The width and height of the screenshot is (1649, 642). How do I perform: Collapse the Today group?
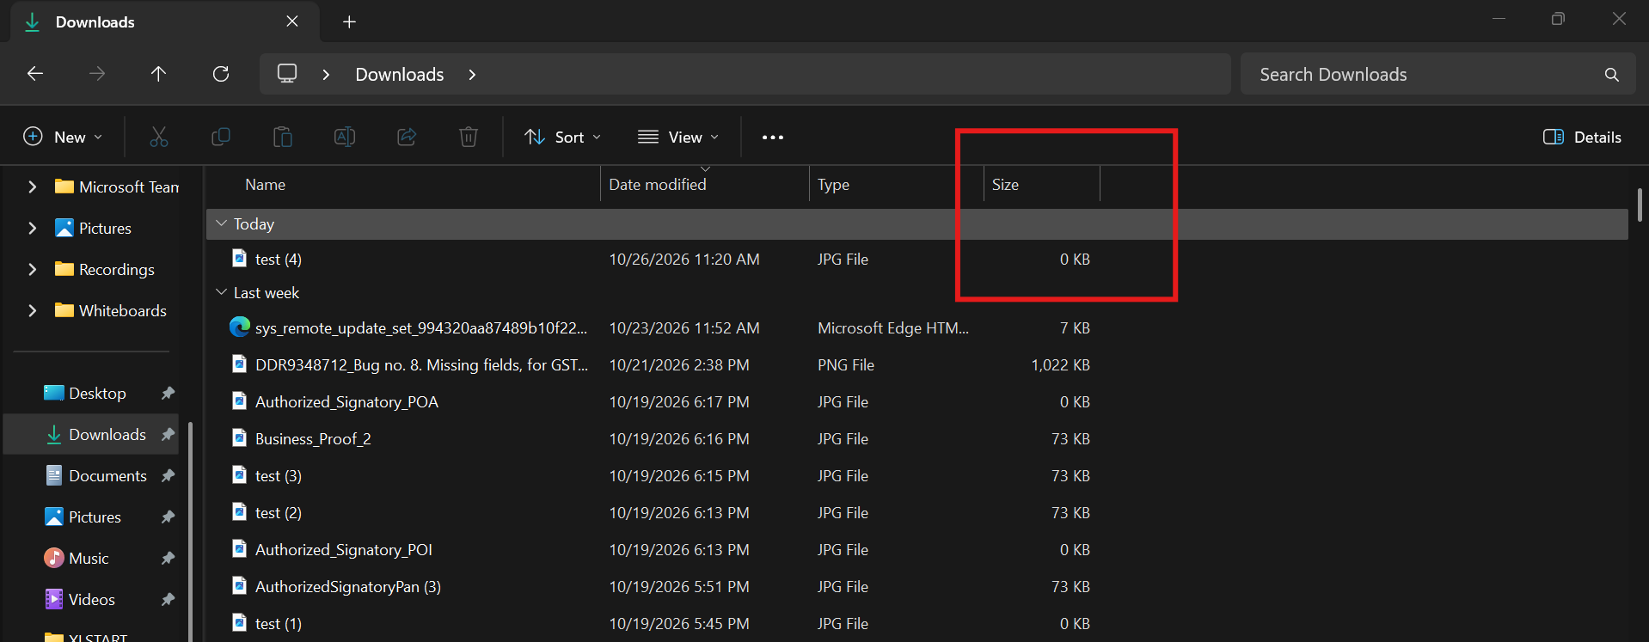(221, 223)
